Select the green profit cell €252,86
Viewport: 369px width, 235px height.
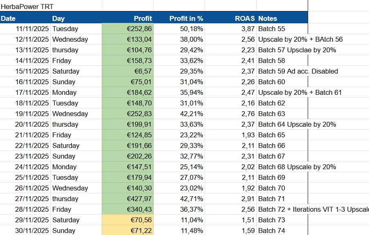point(127,29)
